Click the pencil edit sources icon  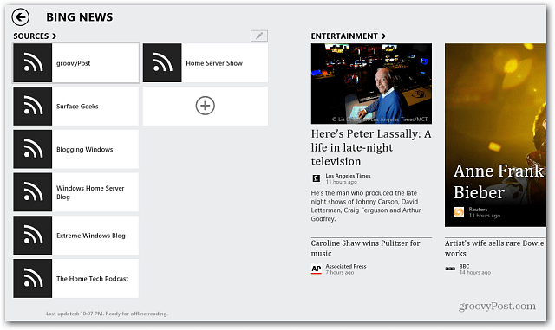[259, 36]
